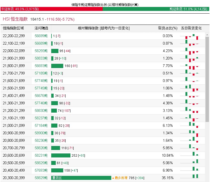
Task: Open the five-day chart for 20,600-20,699 row
Action: coord(192,155)
